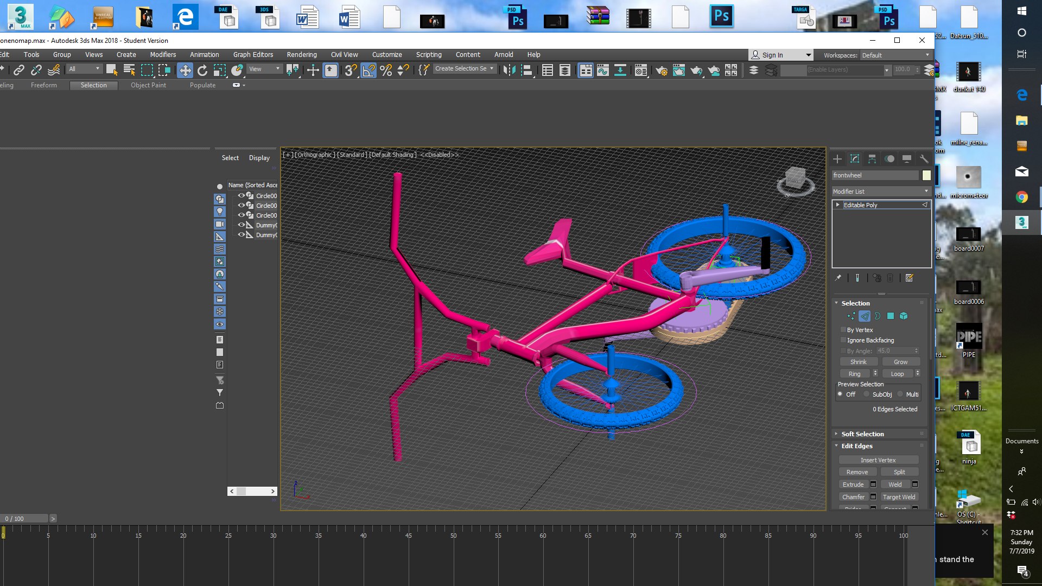Toggle the Percent Snap tool
1042x586 pixels.
point(386,70)
